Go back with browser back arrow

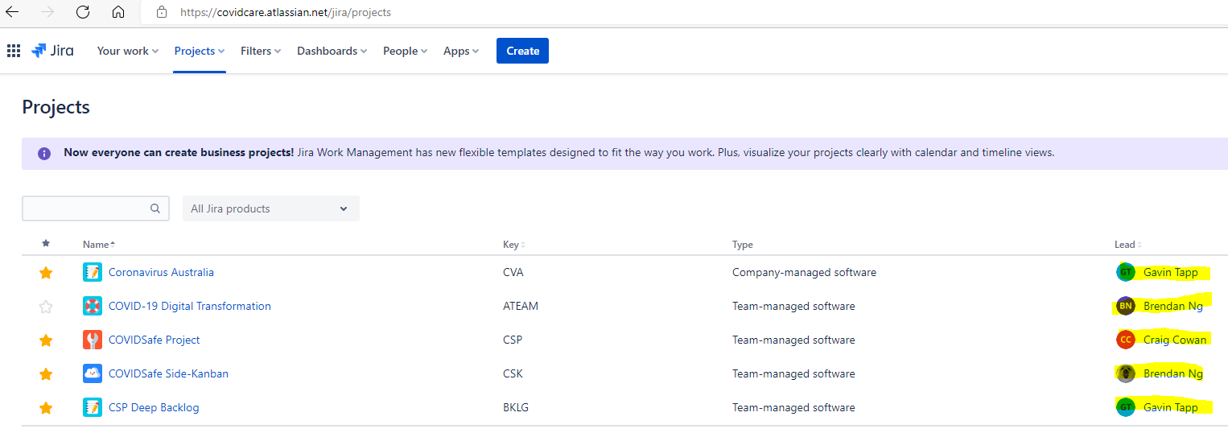click(12, 12)
